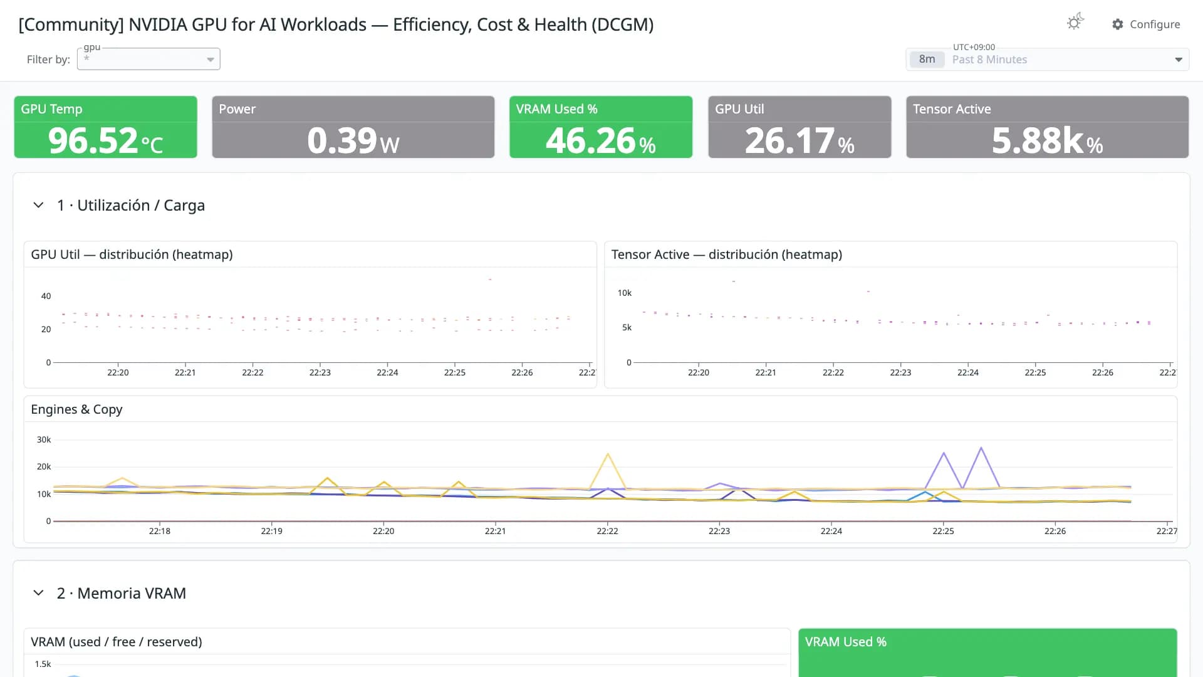The width and height of the screenshot is (1203, 677).
Task: Collapse the Memoria VRAM section
Action: click(x=38, y=593)
